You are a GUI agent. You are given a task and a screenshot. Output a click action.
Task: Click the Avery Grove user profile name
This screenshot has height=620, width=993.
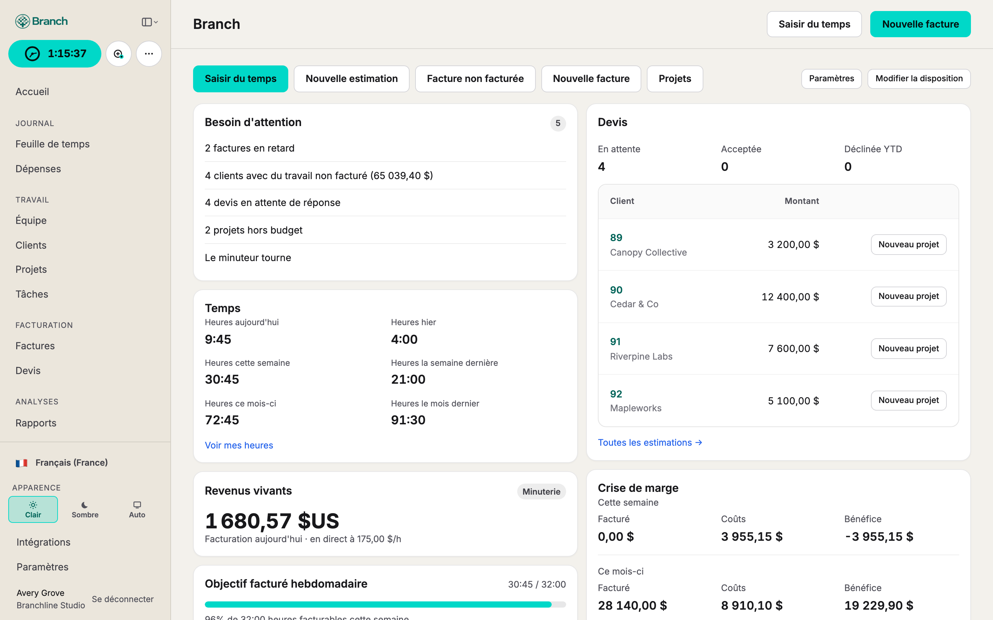pos(40,593)
